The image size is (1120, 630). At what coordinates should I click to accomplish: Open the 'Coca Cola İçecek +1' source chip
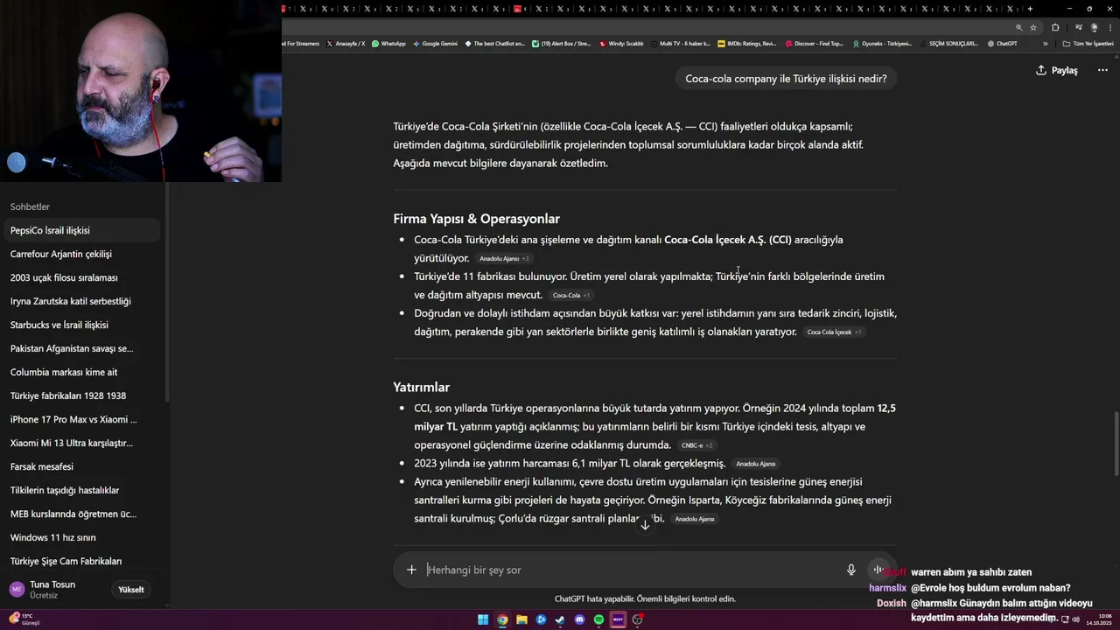click(x=834, y=332)
